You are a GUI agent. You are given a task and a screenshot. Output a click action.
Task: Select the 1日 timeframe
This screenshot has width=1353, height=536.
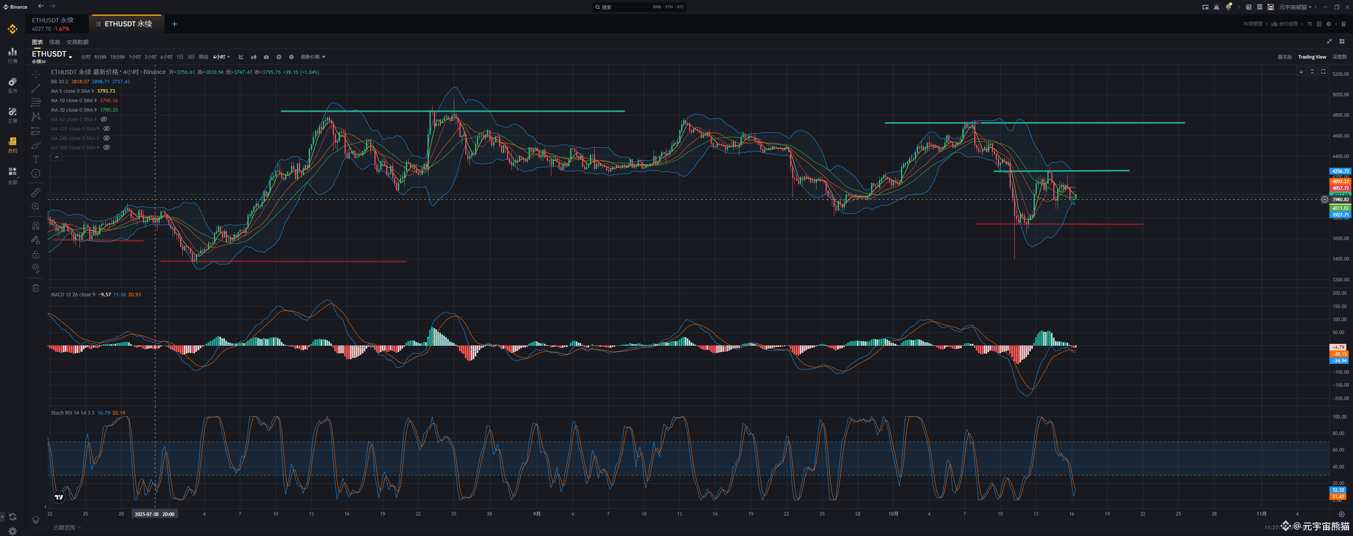coord(180,57)
